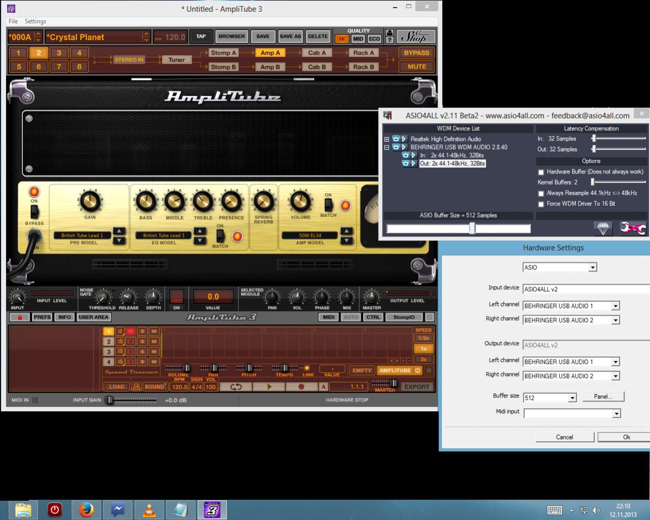The width and height of the screenshot is (650, 520).
Task: Toggle the LINK button next to TEMPO
Action: click(307, 368)
